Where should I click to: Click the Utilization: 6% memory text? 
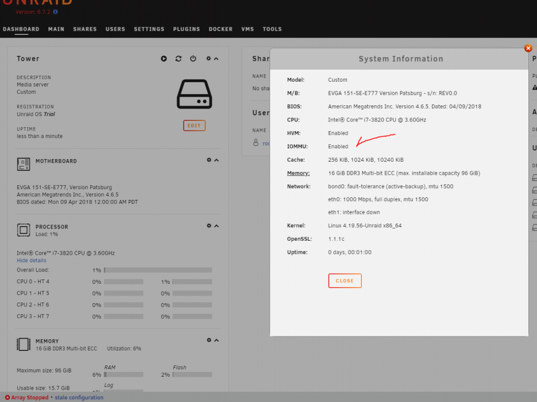pos(124,349)
